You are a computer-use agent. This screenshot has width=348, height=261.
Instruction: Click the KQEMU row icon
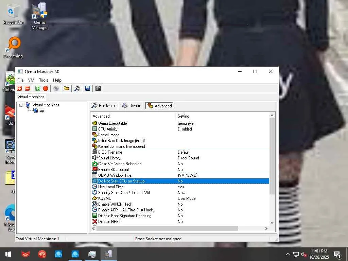pos(95,198)
